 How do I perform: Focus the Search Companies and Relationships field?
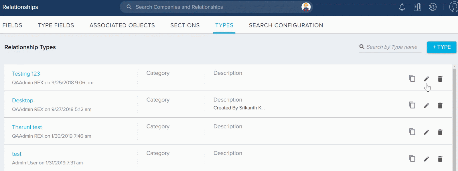[216, 7]
